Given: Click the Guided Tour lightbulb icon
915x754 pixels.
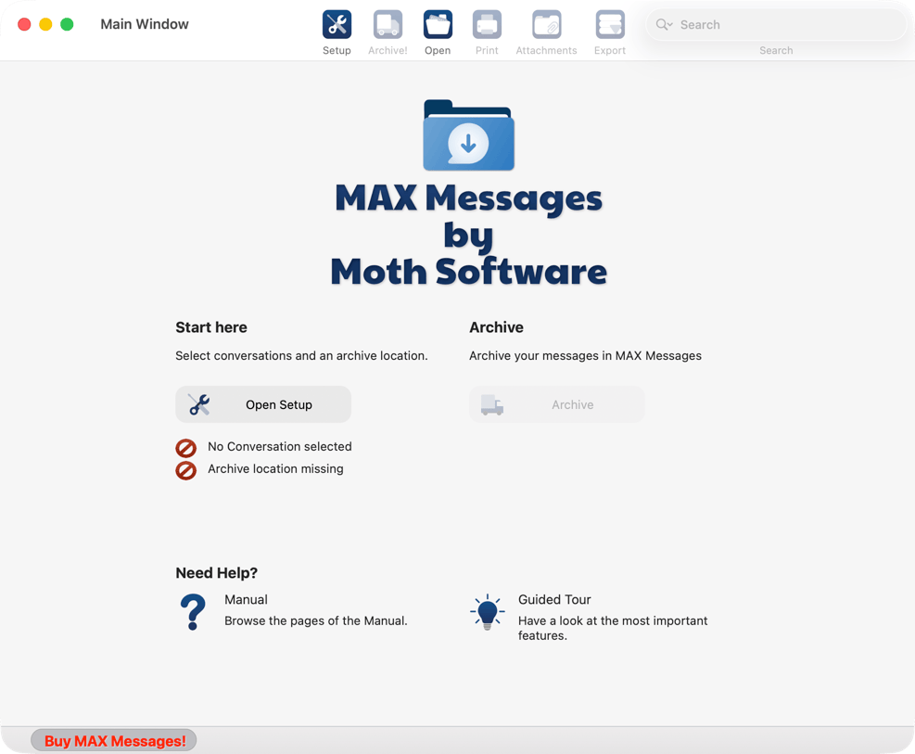Looking at the screenshot, I should [x=488, y=612].
